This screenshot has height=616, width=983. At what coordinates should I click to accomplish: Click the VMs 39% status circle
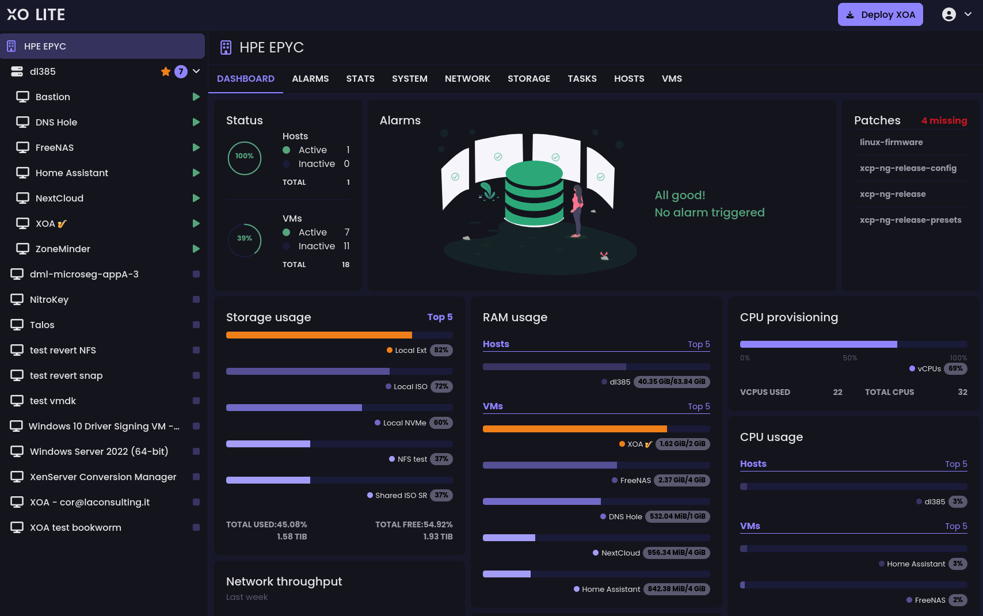[x=245, y=240]
